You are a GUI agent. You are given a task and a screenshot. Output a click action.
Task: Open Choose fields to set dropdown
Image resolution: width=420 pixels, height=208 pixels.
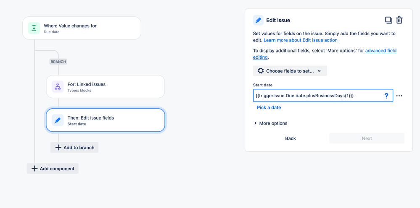pyautogui.click(x=290, y=71)
